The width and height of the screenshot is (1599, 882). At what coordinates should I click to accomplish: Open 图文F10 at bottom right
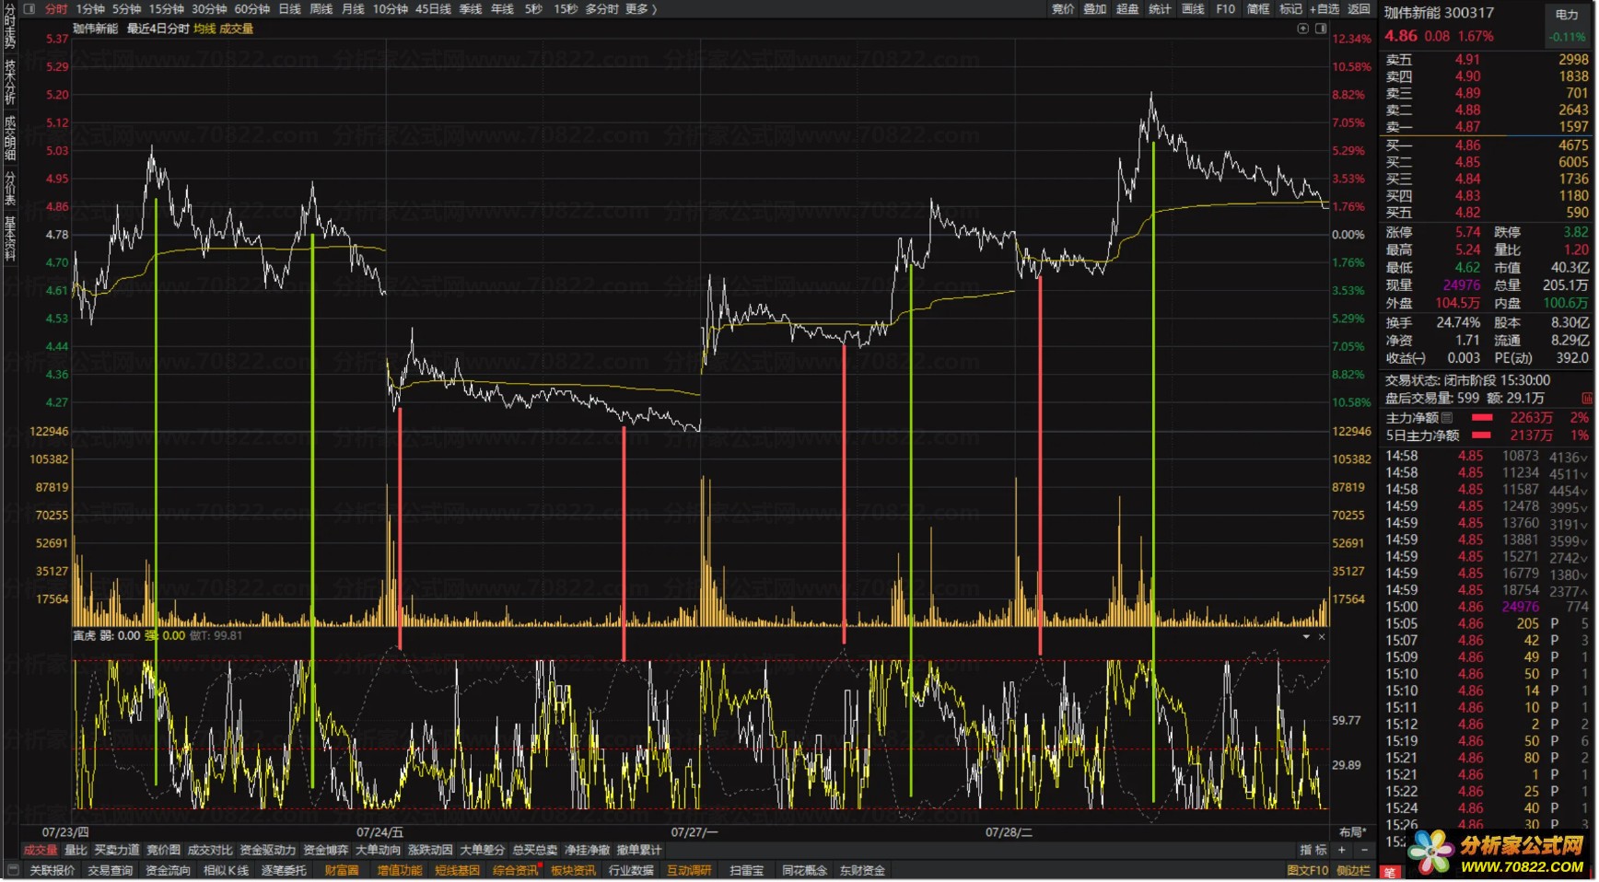[x=1308, y=870]
